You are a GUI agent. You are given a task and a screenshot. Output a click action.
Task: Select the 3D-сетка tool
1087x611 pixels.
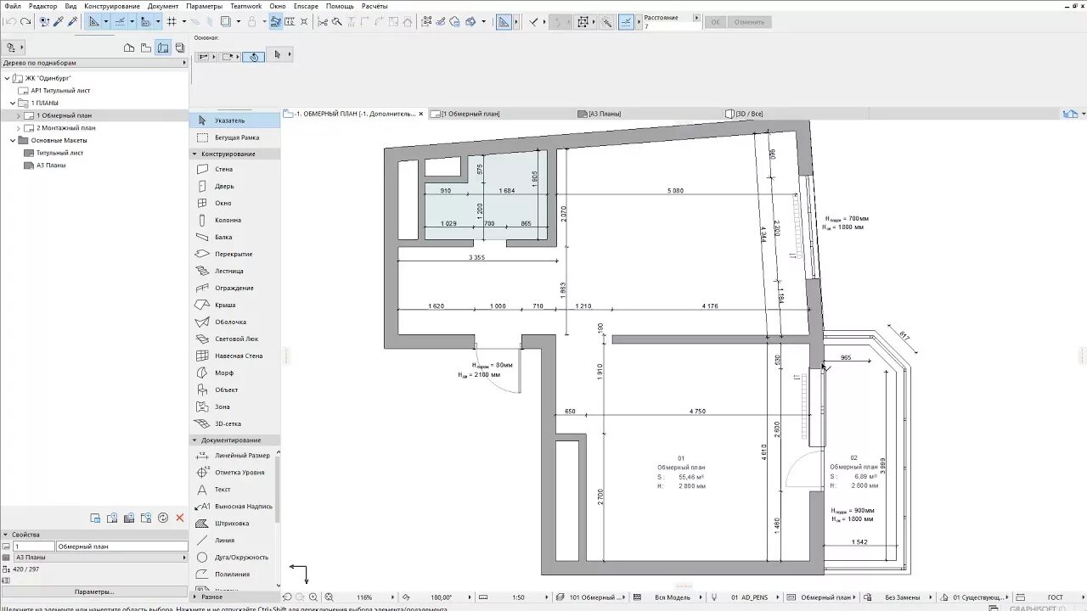pyautogui.click(x=234, y=423)
